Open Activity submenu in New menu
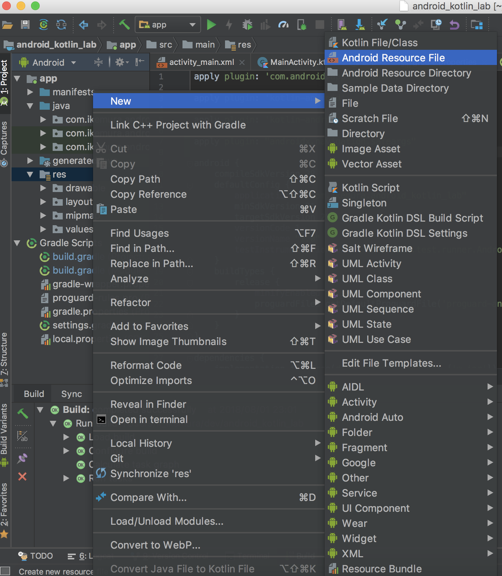The height and width of the screenshot is (576, 502). coord(411,402)
